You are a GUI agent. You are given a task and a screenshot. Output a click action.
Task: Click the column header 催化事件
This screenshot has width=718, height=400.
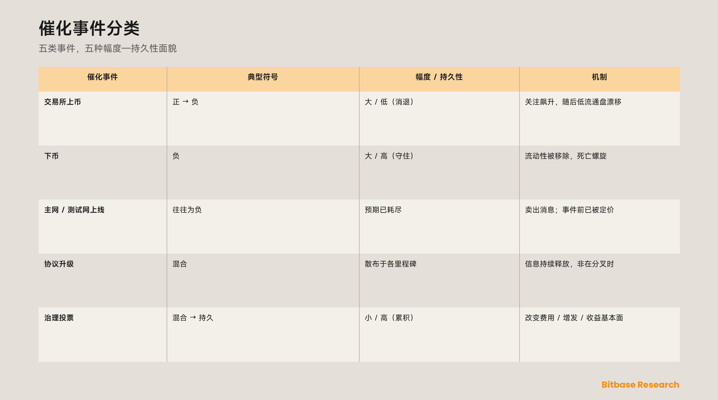[103, 77]
